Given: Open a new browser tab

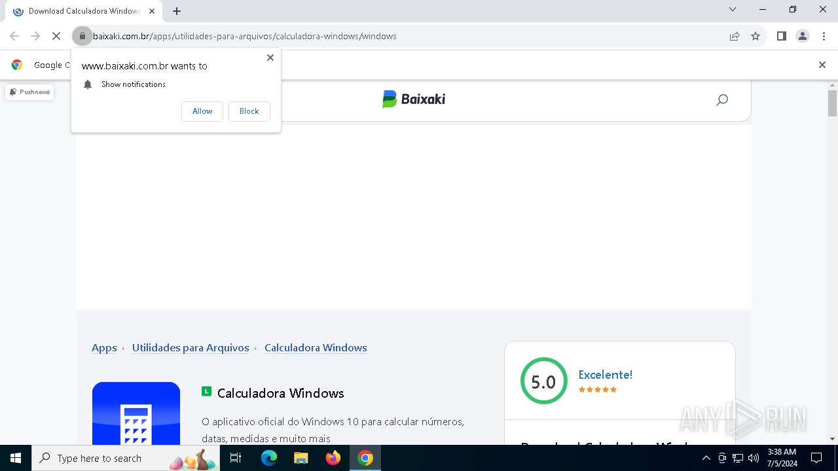Looking at the screenshot, I should pyautogui.click(x=177, y=11).
